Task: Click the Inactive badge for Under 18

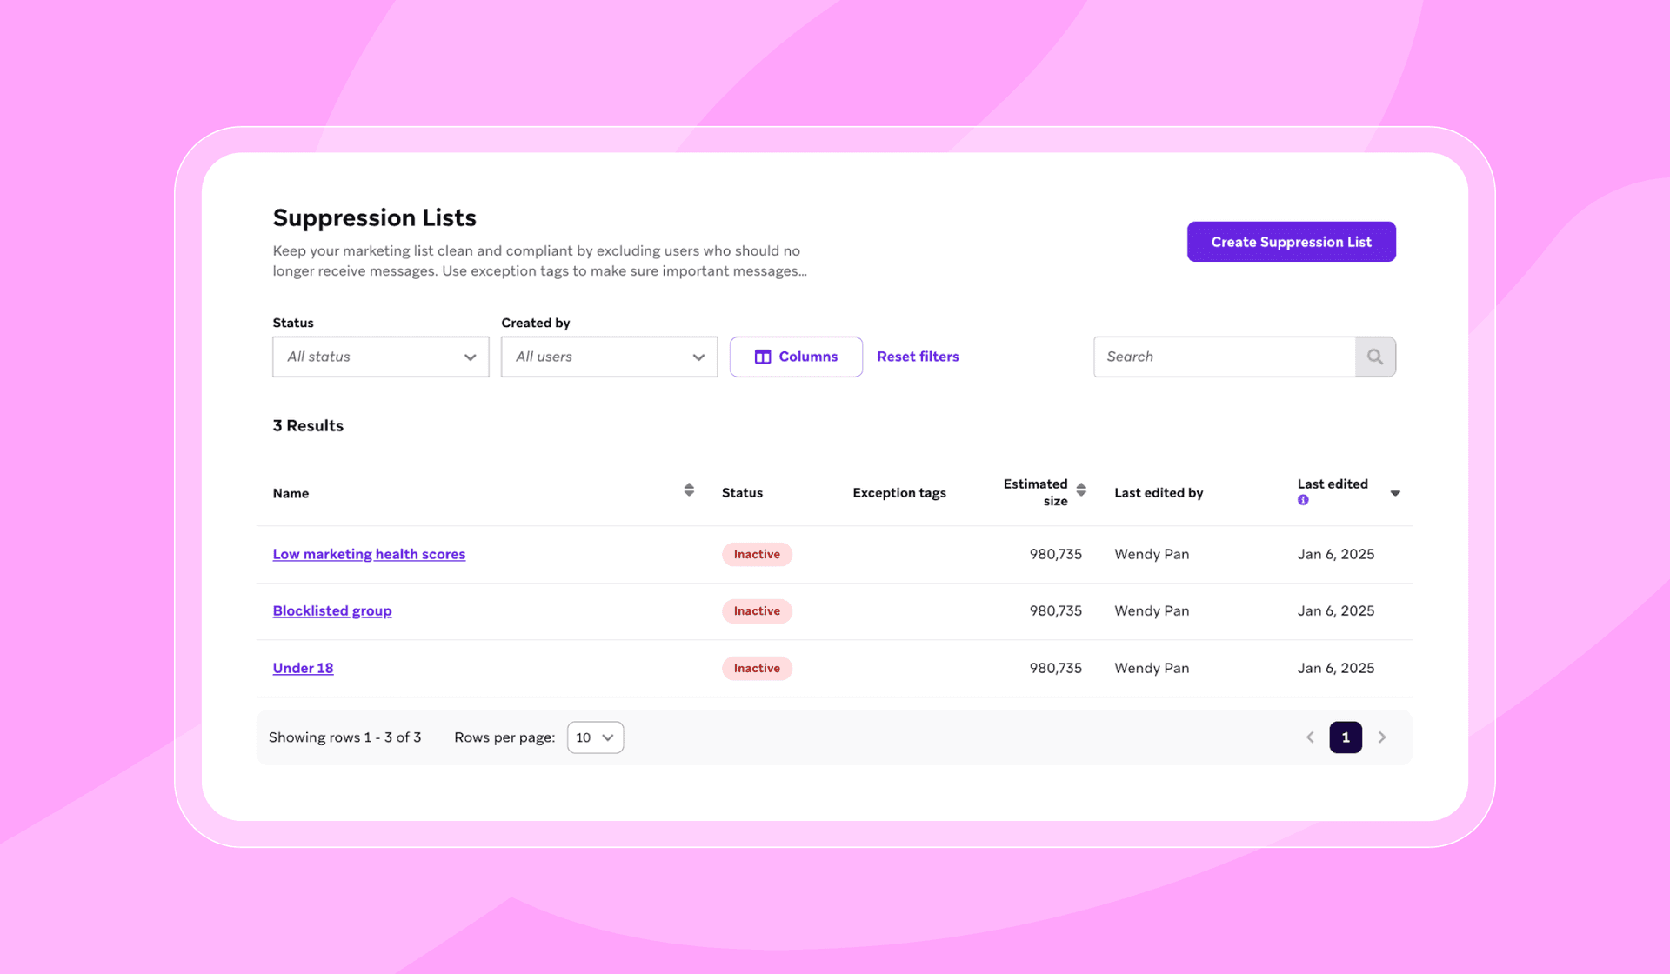Action: [757, 668]
